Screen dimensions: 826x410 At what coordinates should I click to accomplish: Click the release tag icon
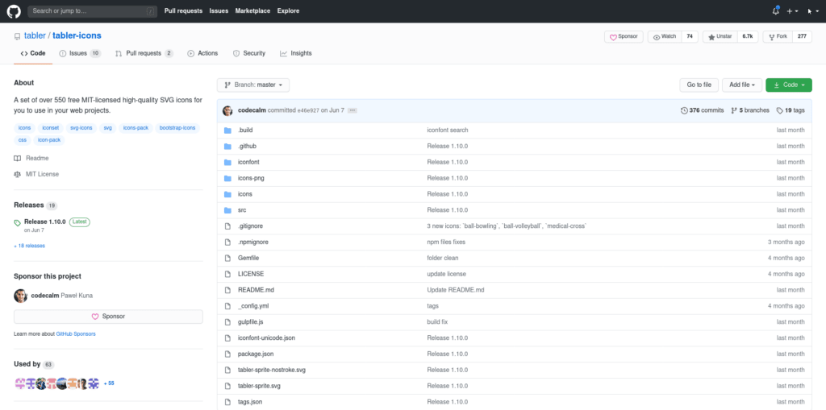coord(18,222)
